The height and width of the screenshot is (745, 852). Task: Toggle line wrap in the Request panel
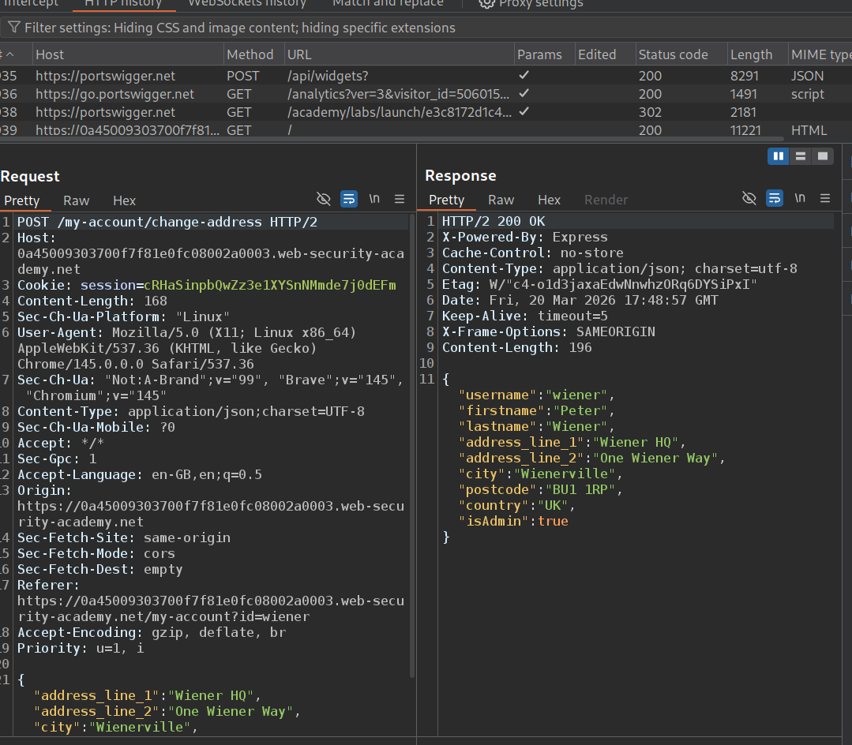coord(349,200)
